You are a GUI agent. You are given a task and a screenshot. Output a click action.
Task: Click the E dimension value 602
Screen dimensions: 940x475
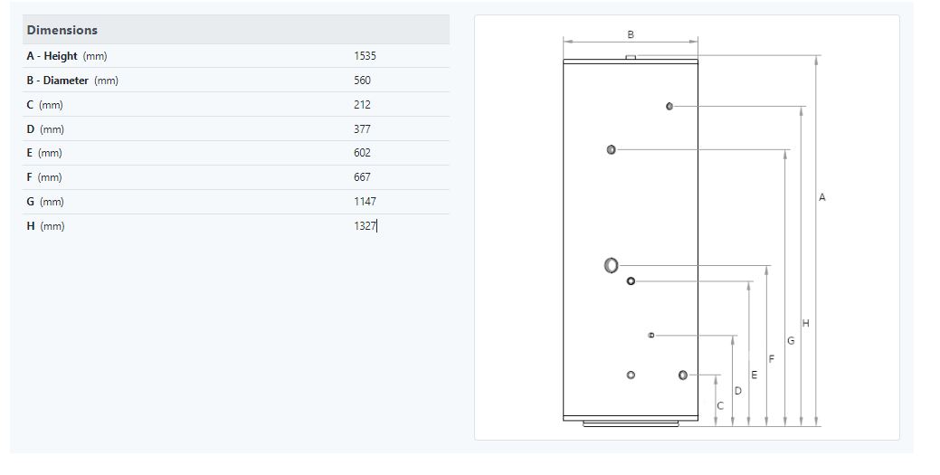click(362, 153)
